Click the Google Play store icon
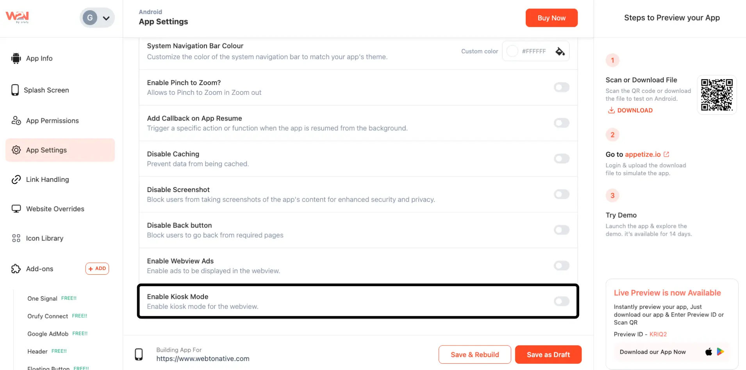 [721, 352]
